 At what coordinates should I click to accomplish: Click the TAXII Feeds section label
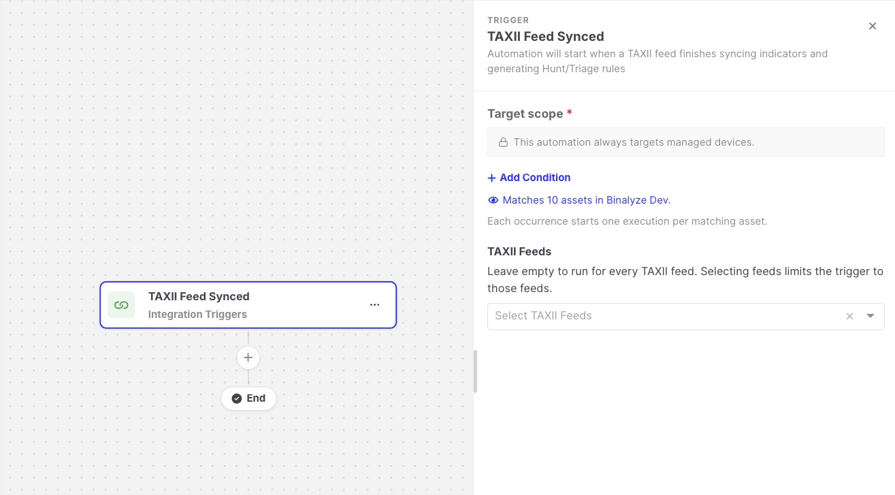pyautogui.click(x=519, y=252)
